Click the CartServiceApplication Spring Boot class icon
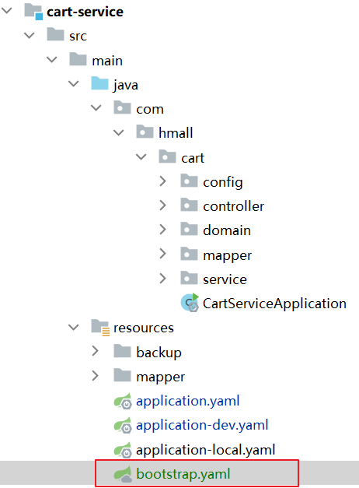This screenshot has height=488, width=359. point(190,303)
